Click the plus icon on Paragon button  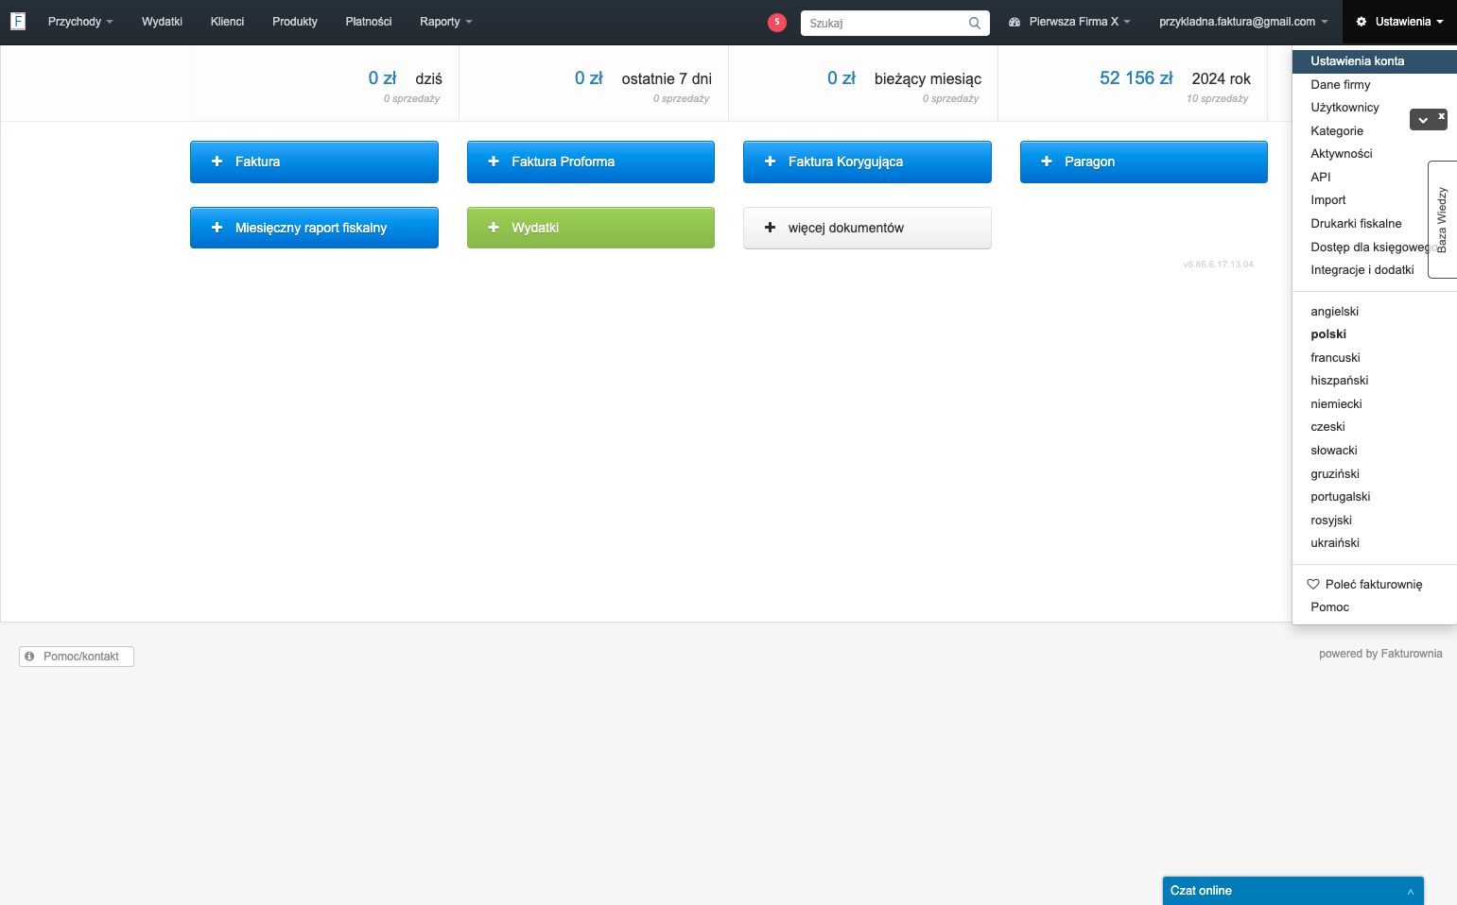click(1047, 162)
